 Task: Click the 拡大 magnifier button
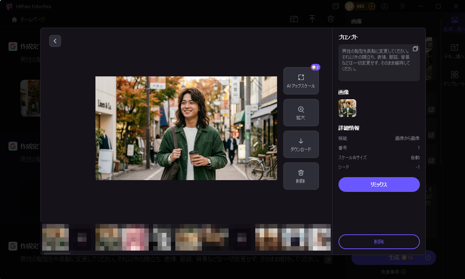301,113
